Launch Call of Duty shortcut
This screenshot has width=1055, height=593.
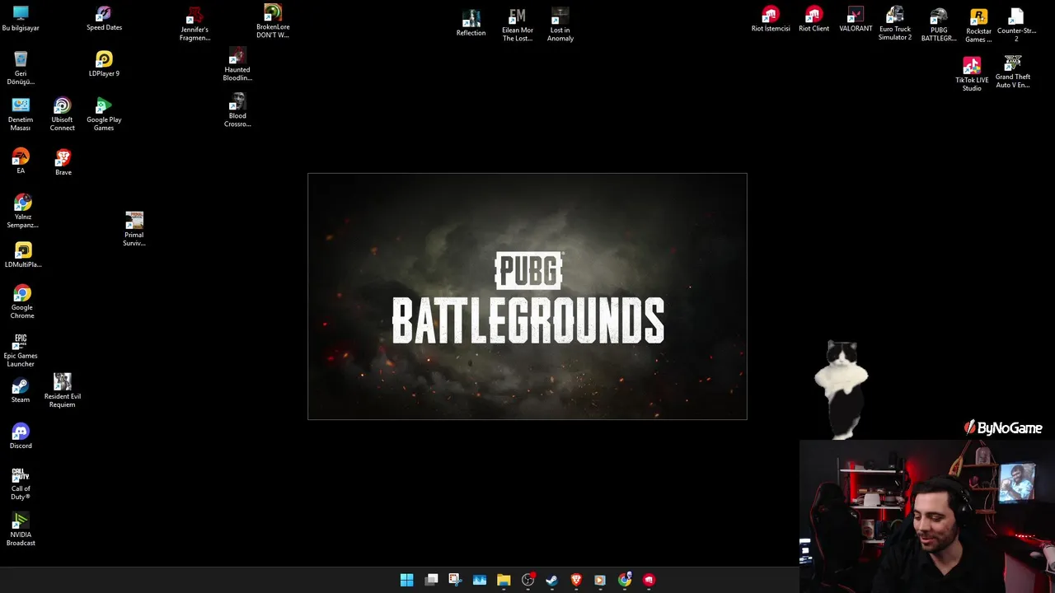click(21, 484)
